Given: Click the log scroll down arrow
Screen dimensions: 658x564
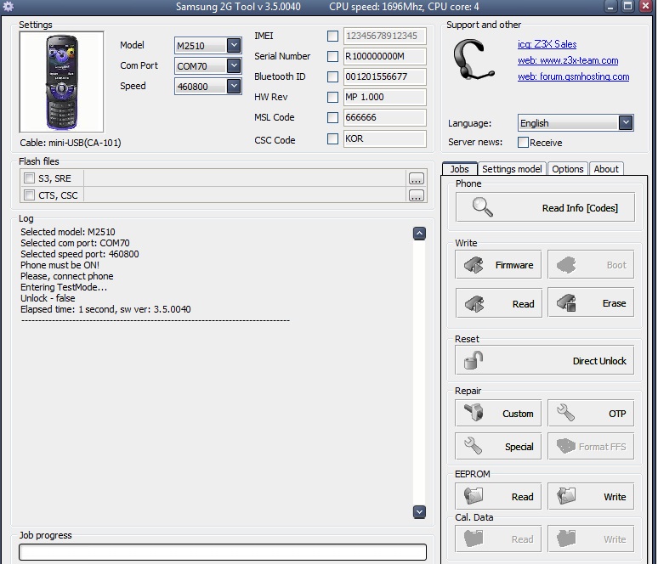Looking at the screenshot, I should tap(419, 511).
